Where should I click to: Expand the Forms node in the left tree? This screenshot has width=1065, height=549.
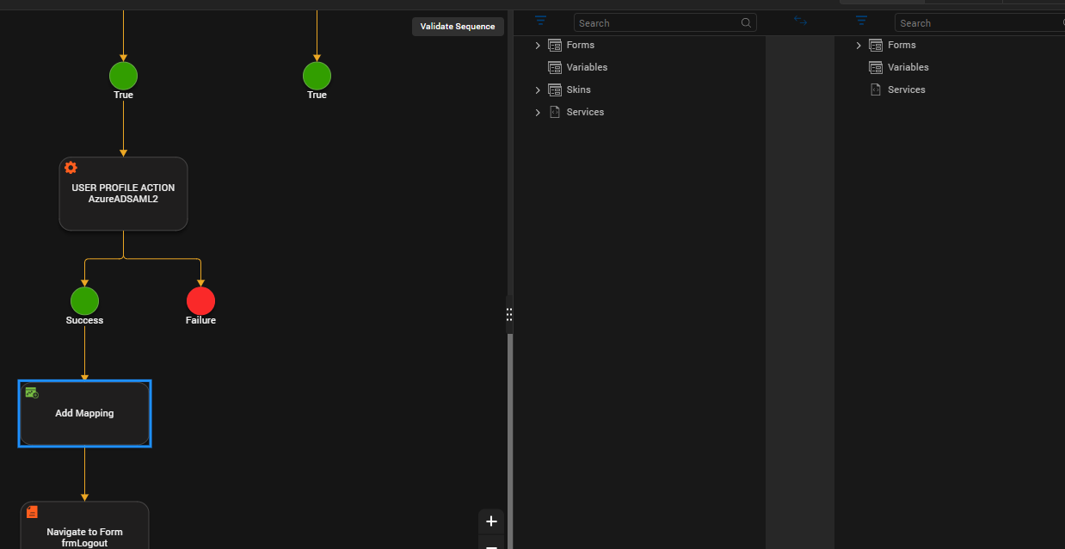[x=538, y=46]
